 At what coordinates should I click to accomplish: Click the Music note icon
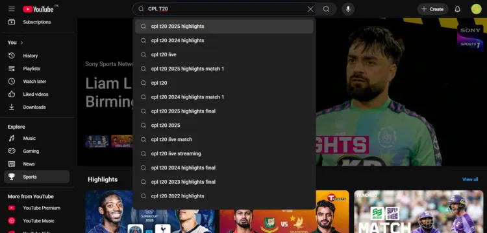12,139
